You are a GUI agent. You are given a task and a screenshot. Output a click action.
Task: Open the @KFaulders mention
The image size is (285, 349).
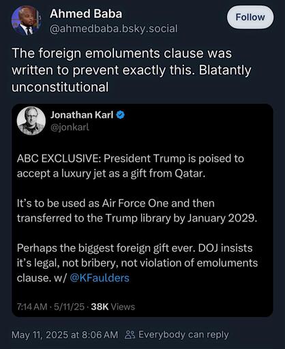click(100, 278)
